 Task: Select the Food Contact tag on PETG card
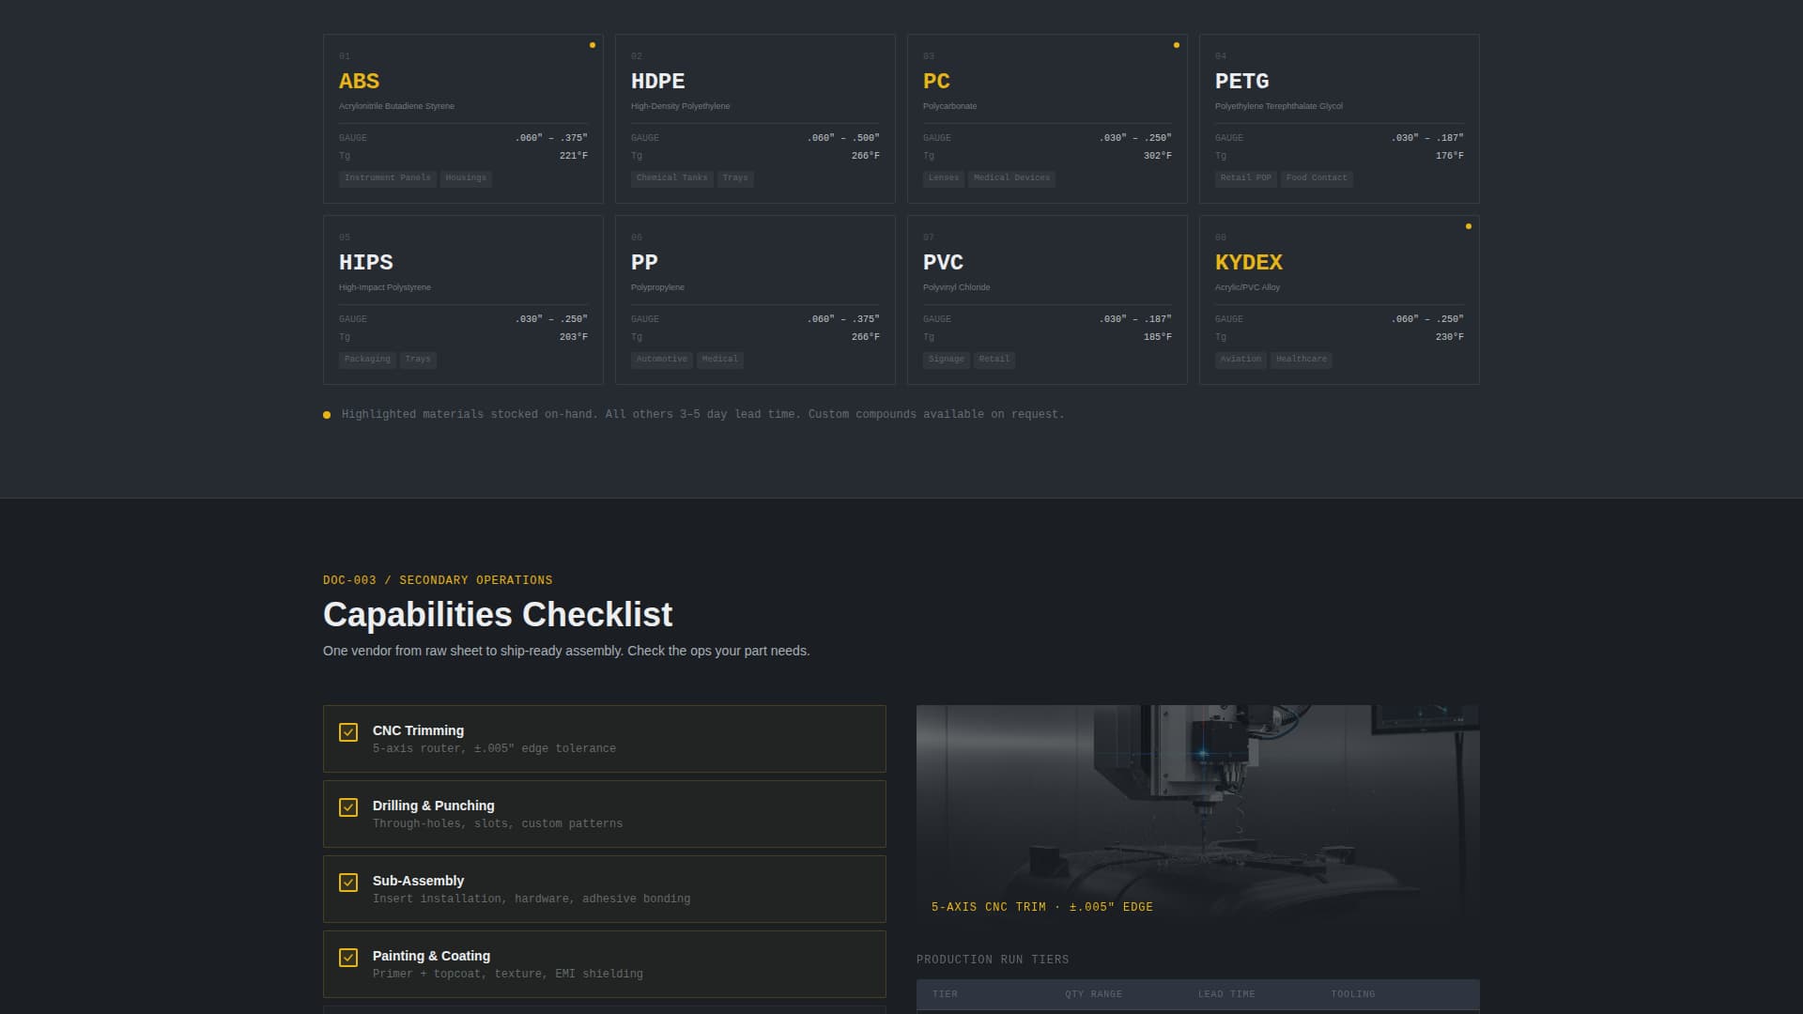1317,177
